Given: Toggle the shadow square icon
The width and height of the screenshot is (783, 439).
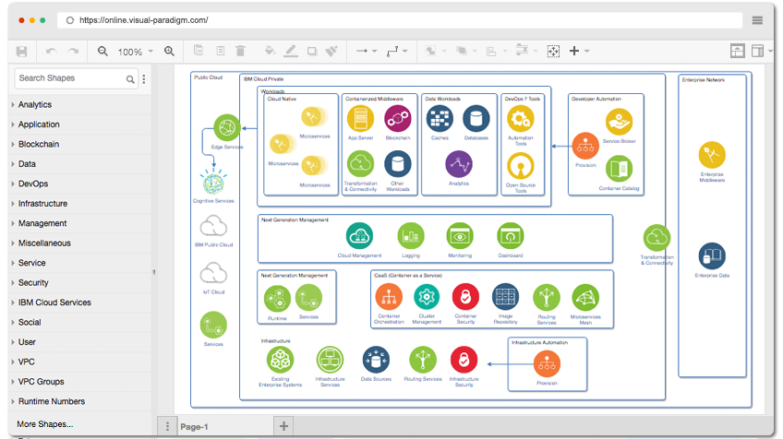Looking at the screenshot, I should point(312,52).
